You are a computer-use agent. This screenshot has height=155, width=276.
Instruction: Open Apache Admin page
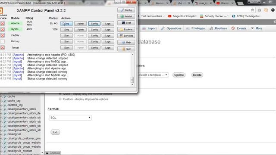[80, 24]
